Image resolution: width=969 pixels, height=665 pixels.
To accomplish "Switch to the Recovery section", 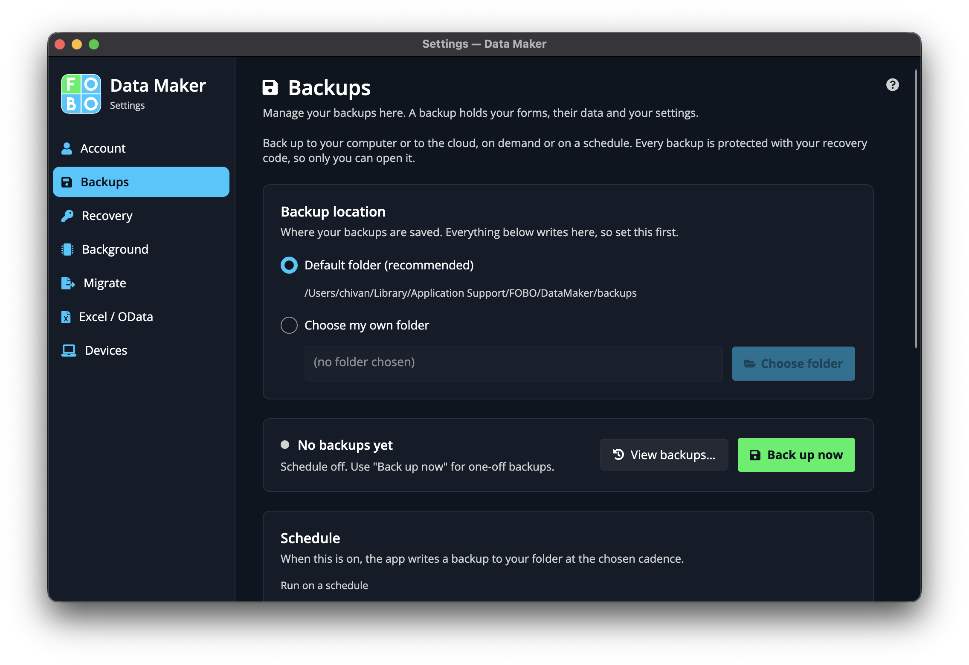I will coord(141,216).
